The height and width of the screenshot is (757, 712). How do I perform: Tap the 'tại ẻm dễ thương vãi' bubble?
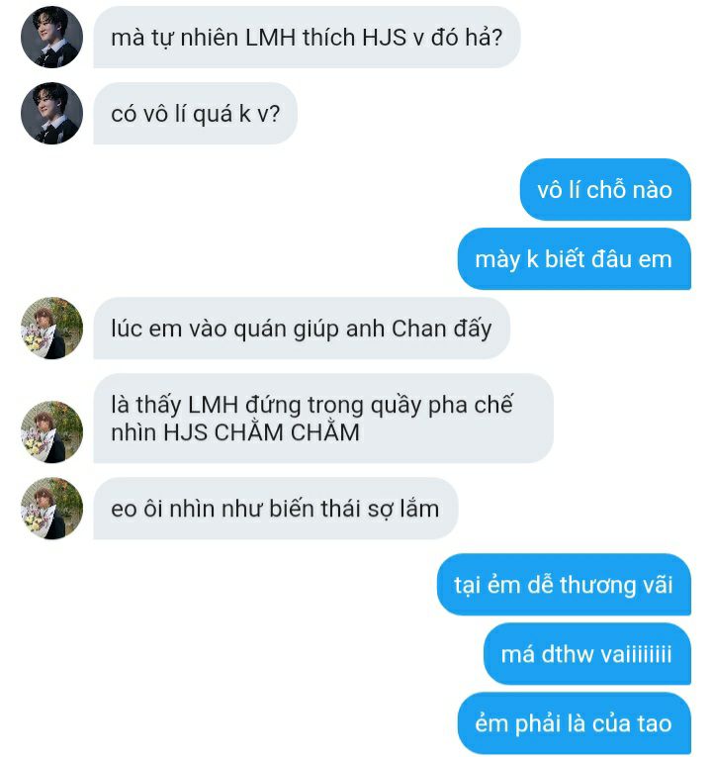point(564,585)
